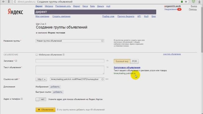
Task: Open Деньги in the top navigation
Action: [101, 6]
